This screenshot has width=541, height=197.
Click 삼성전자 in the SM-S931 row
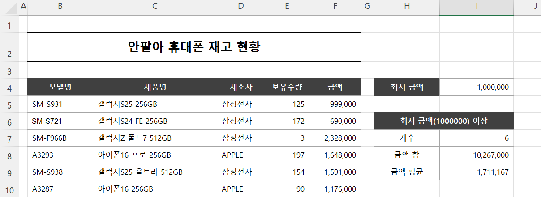pos(241,104)
